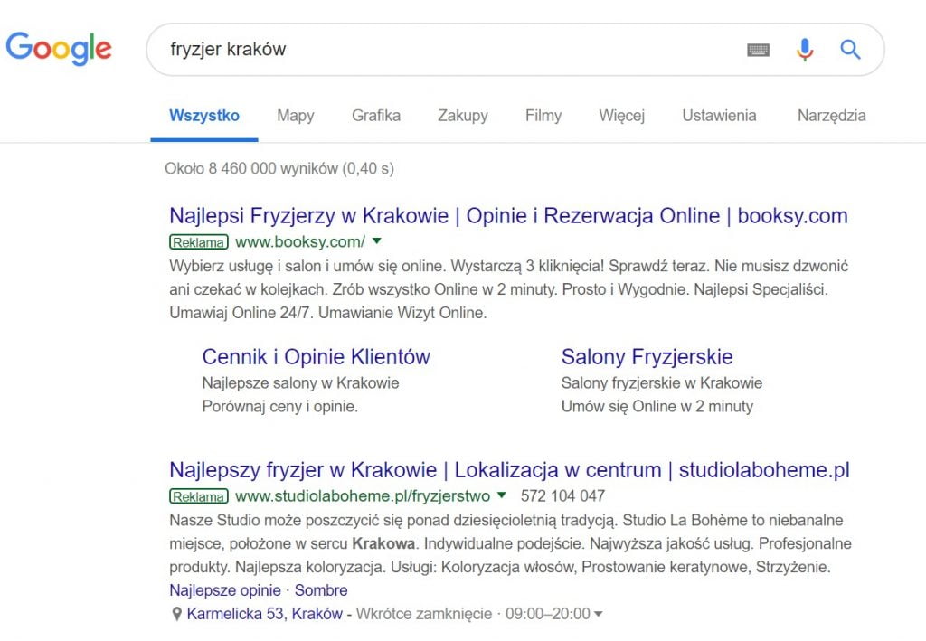
Task: Start voice search with microphone icon
Action: click(804, 50)
